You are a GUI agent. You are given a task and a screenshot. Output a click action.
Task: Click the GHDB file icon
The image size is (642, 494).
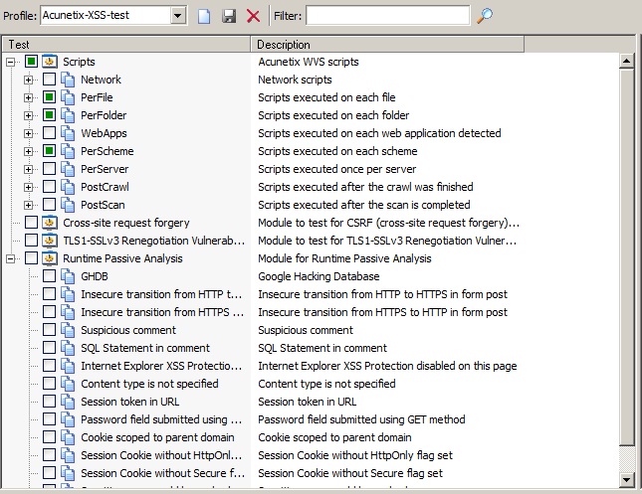point(68,276)
